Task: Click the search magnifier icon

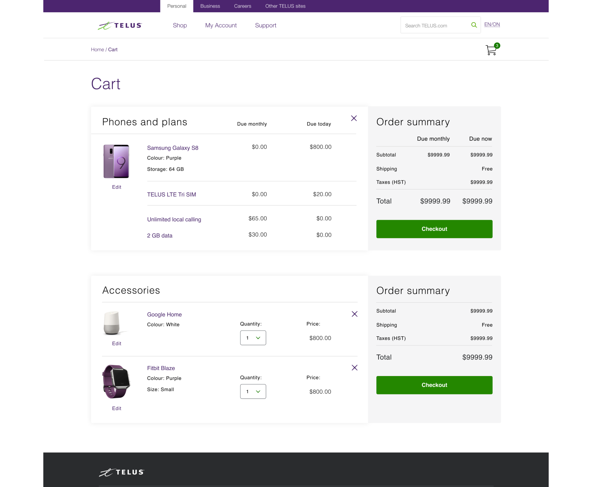Action: [x=474, y=25]
